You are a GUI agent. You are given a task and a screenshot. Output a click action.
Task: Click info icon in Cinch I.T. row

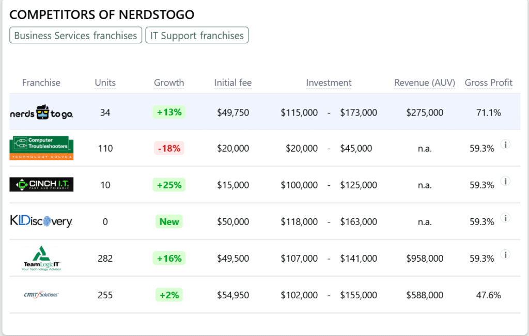[x=505, y=181]
